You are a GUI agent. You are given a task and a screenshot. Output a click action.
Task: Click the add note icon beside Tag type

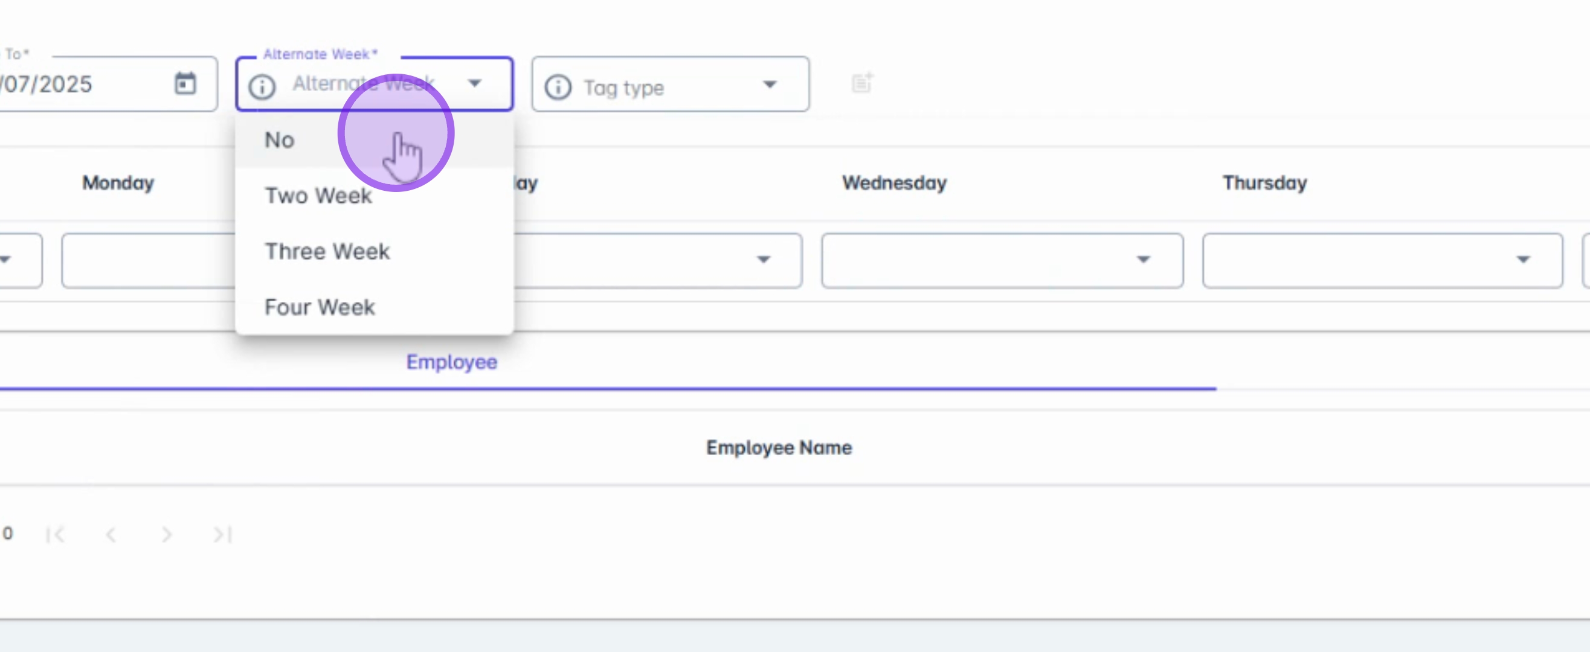click(861, 83)
